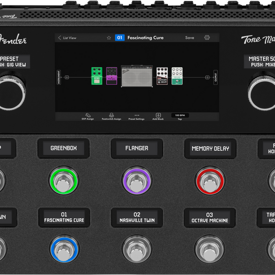Select the Memory Delay pedal block

162,76
